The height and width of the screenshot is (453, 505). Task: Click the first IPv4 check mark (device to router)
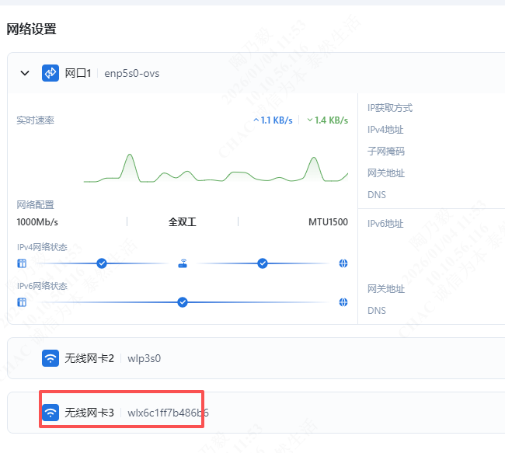(x=102, y=263)
